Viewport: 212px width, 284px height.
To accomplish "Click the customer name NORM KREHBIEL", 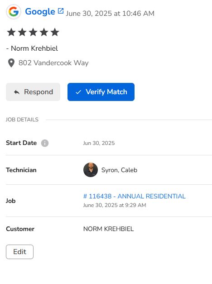I will (x=108, y=229).
